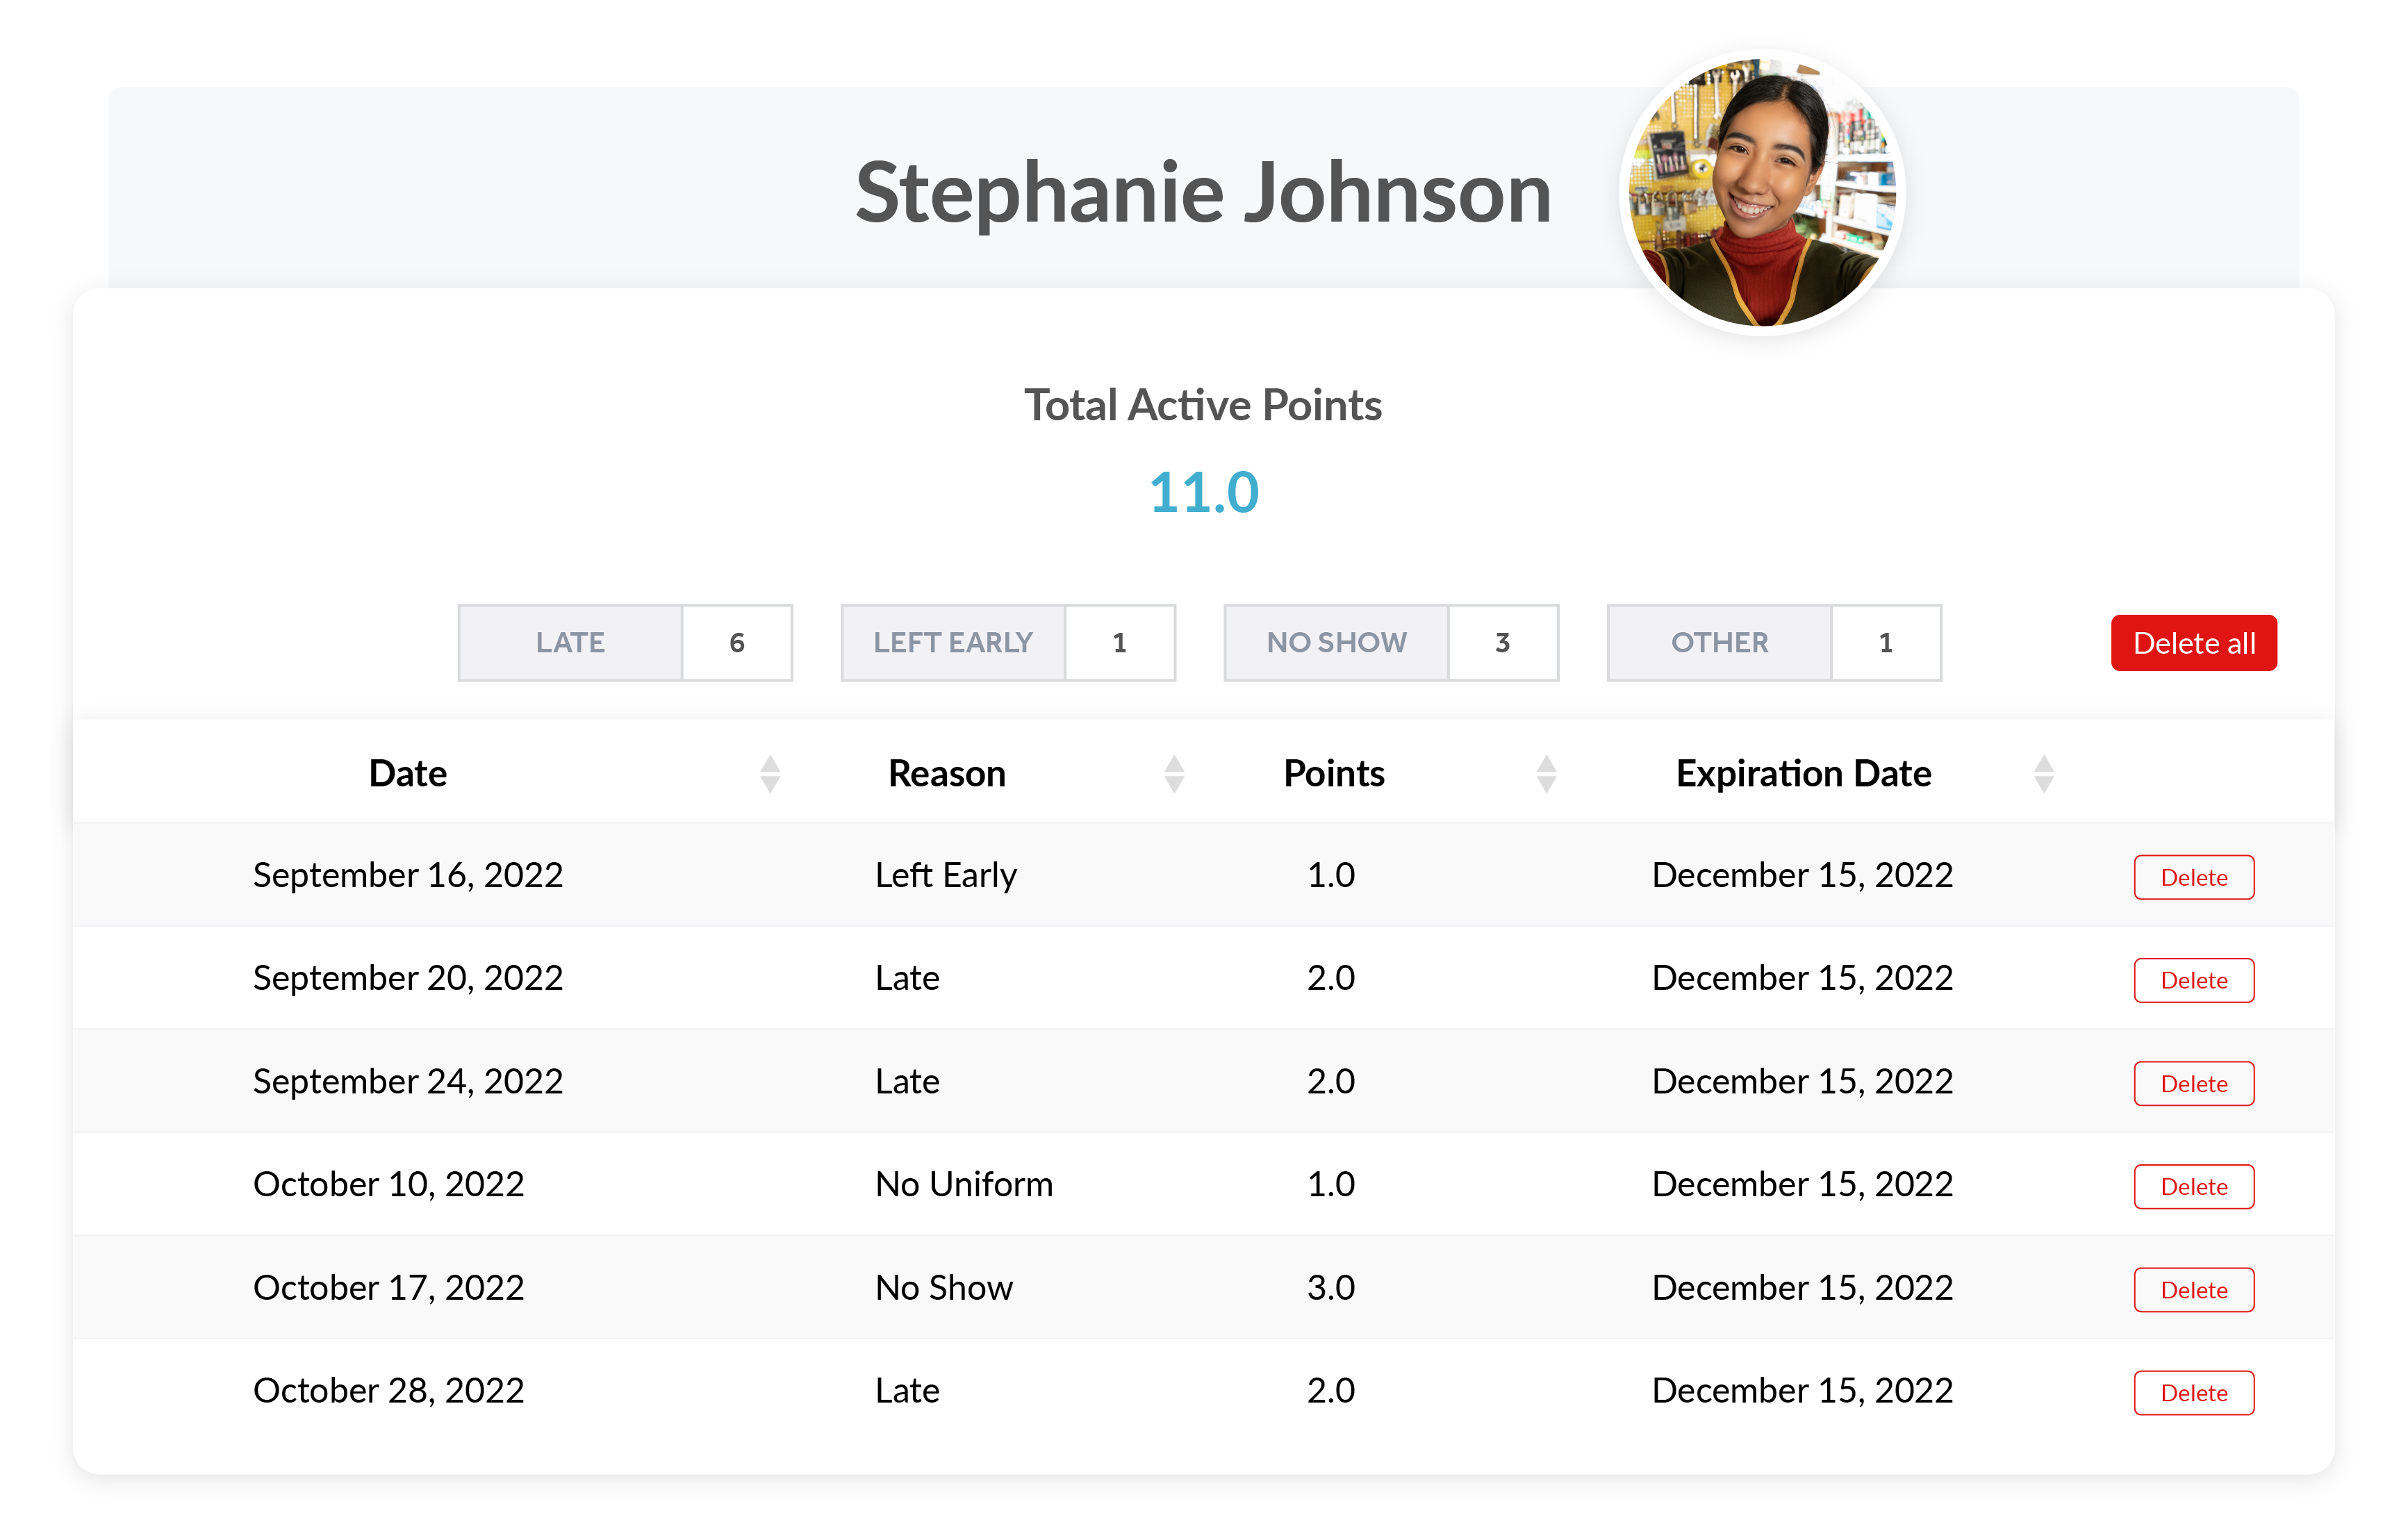
Task: Click the Reason column header
Action: (947, 774)
